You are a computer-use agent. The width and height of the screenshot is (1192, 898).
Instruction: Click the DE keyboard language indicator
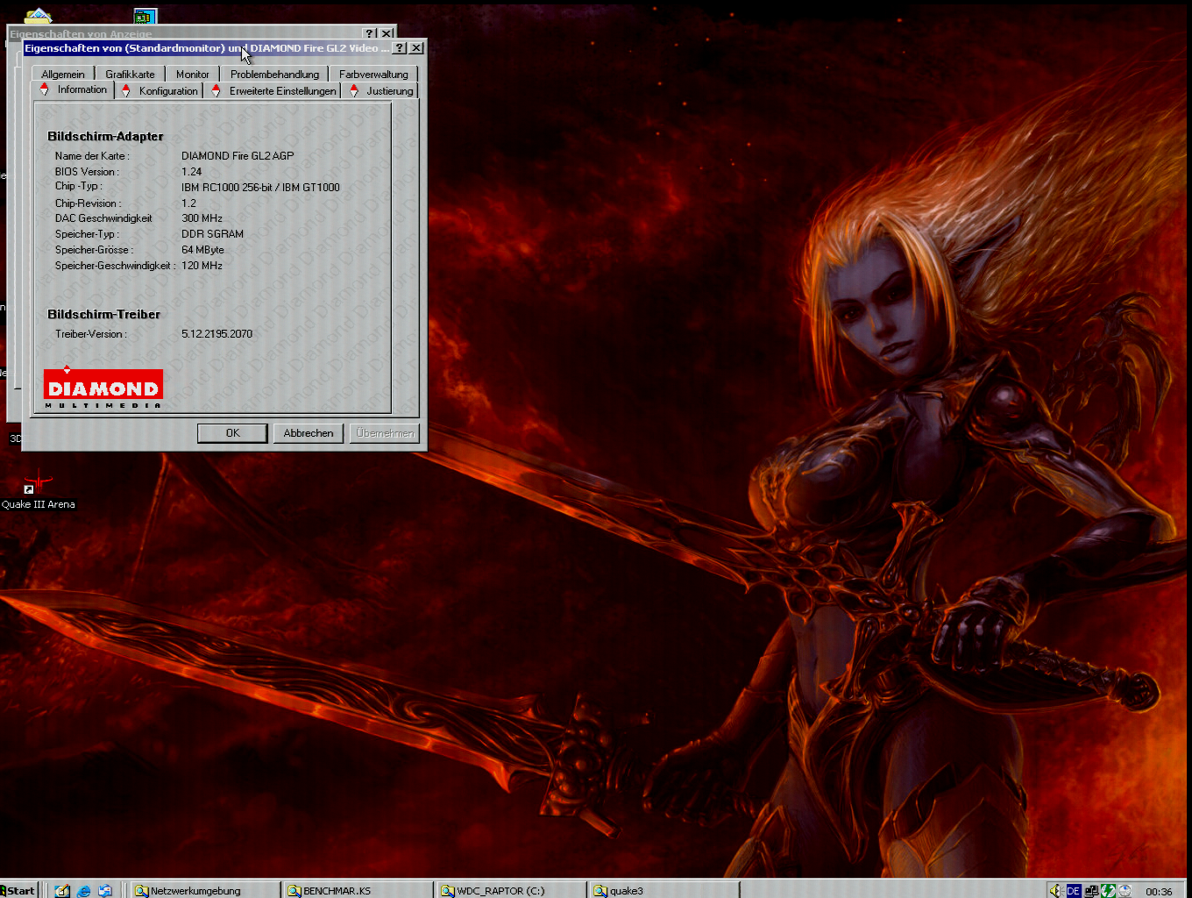tap(1073, 890)
